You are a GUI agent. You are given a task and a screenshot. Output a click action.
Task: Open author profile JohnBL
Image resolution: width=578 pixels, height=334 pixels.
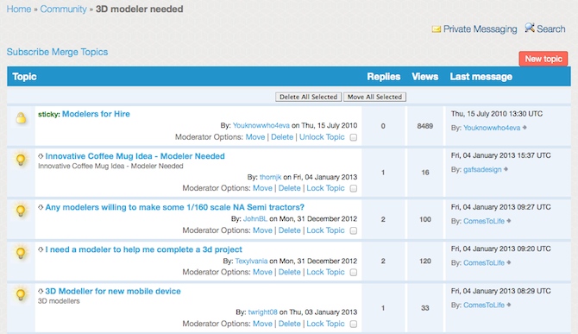point(255,219)
